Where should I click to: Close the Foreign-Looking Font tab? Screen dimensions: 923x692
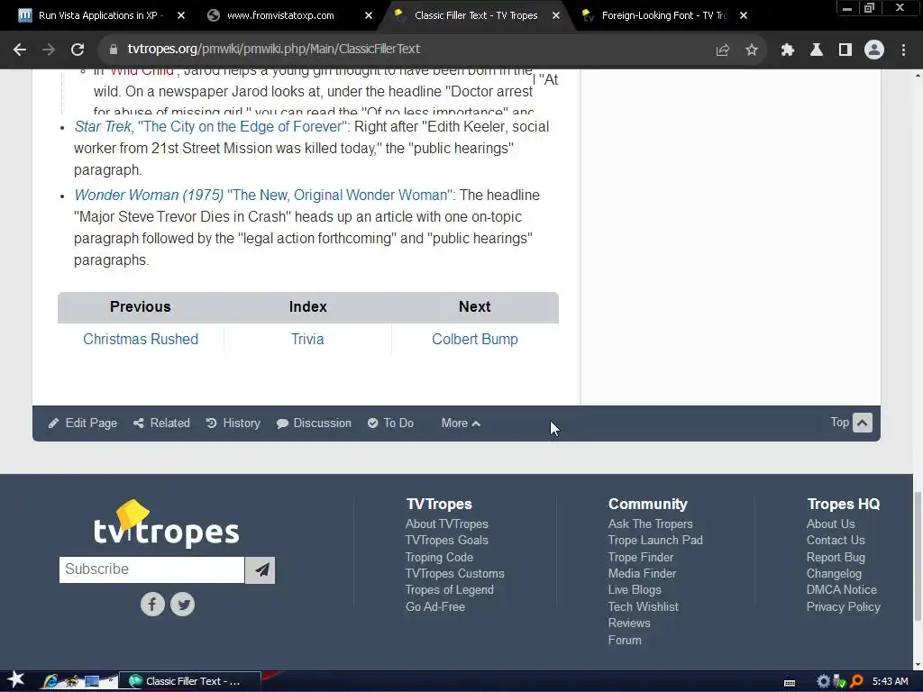(x=744, y=15)
